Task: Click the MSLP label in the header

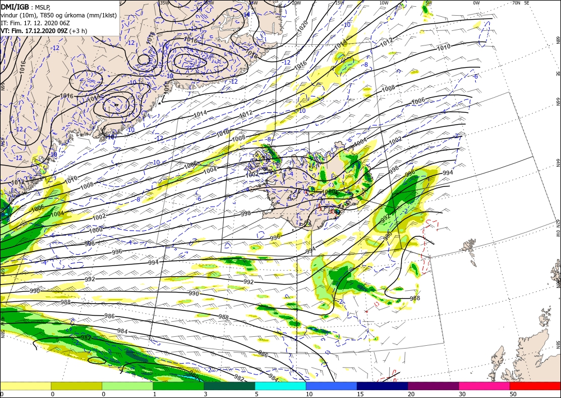Action: 44,7
